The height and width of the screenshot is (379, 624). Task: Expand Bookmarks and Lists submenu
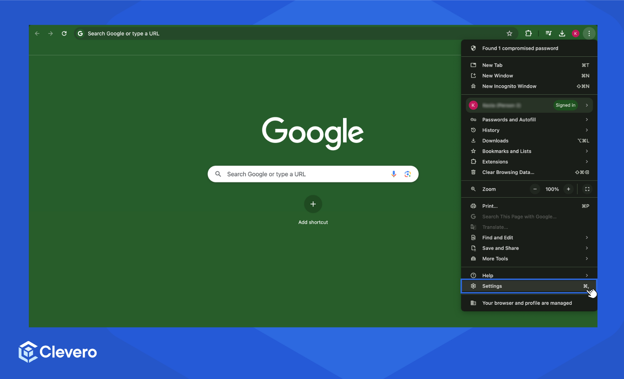(529, 151)
